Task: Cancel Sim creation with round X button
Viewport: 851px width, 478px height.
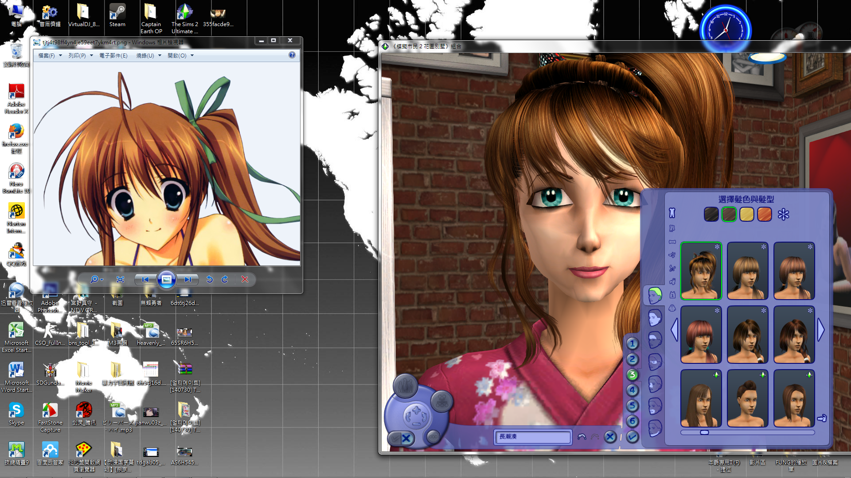Action: tap(610, 437)
